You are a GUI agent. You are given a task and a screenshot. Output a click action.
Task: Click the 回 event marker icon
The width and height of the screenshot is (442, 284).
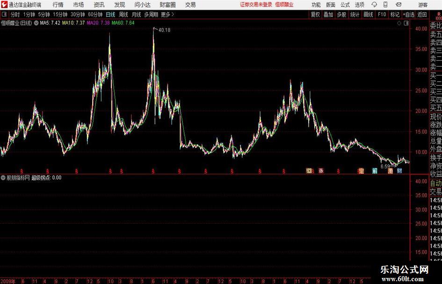309,171
